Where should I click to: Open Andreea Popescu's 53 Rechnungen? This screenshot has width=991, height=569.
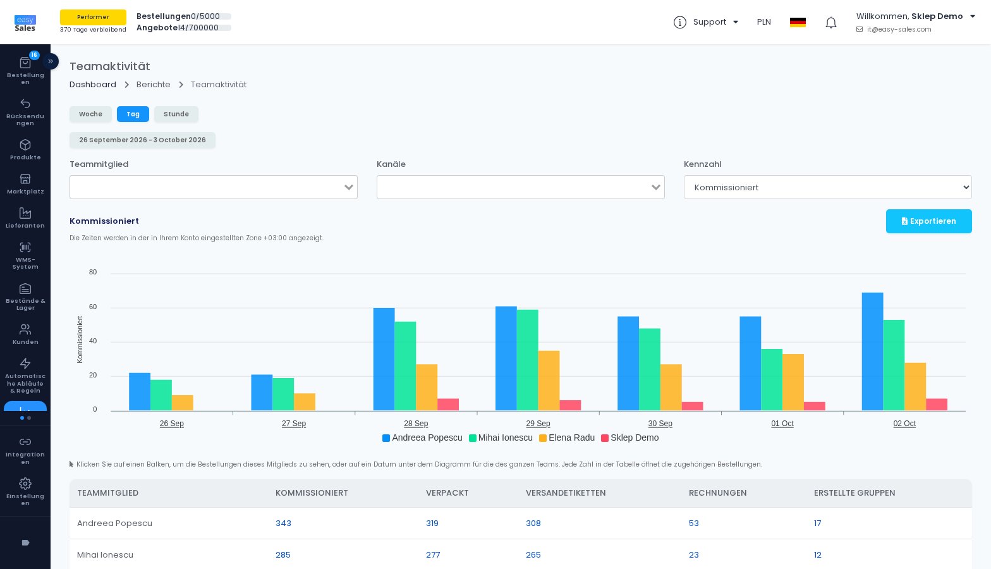[694, 523]
